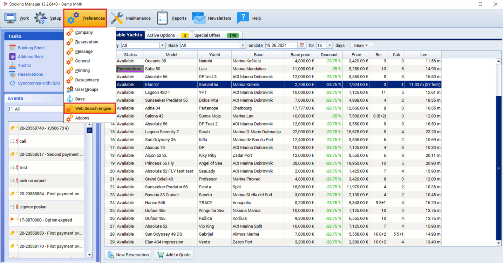Click the Booking Sheet calendar icon in Tasks
503x263 pixels.
(12, 48)
